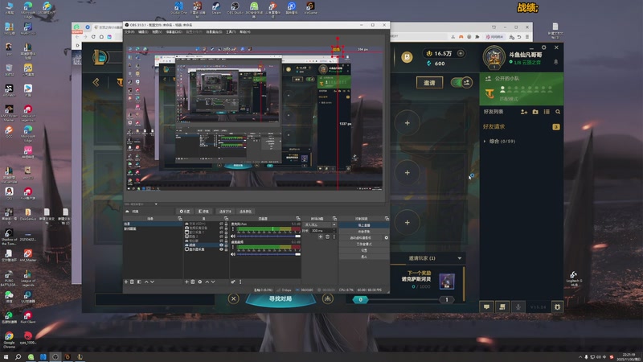The height and width of the screenshot is (362, 643).
Task: Show hidden system tray icons chevron
Action: coord(580,357)
